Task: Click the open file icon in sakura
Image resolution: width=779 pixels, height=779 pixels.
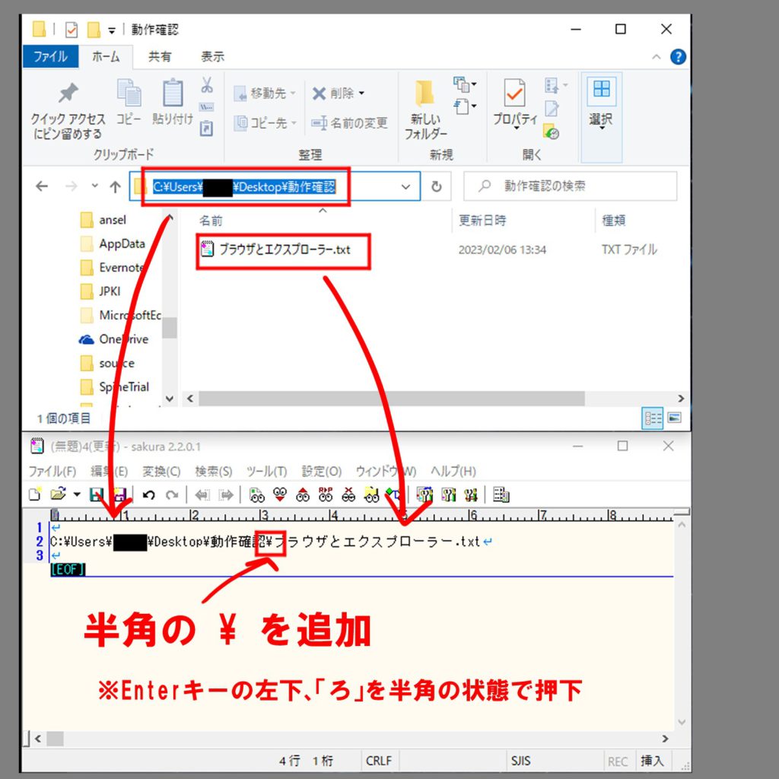Action: [x=58, y=494]
